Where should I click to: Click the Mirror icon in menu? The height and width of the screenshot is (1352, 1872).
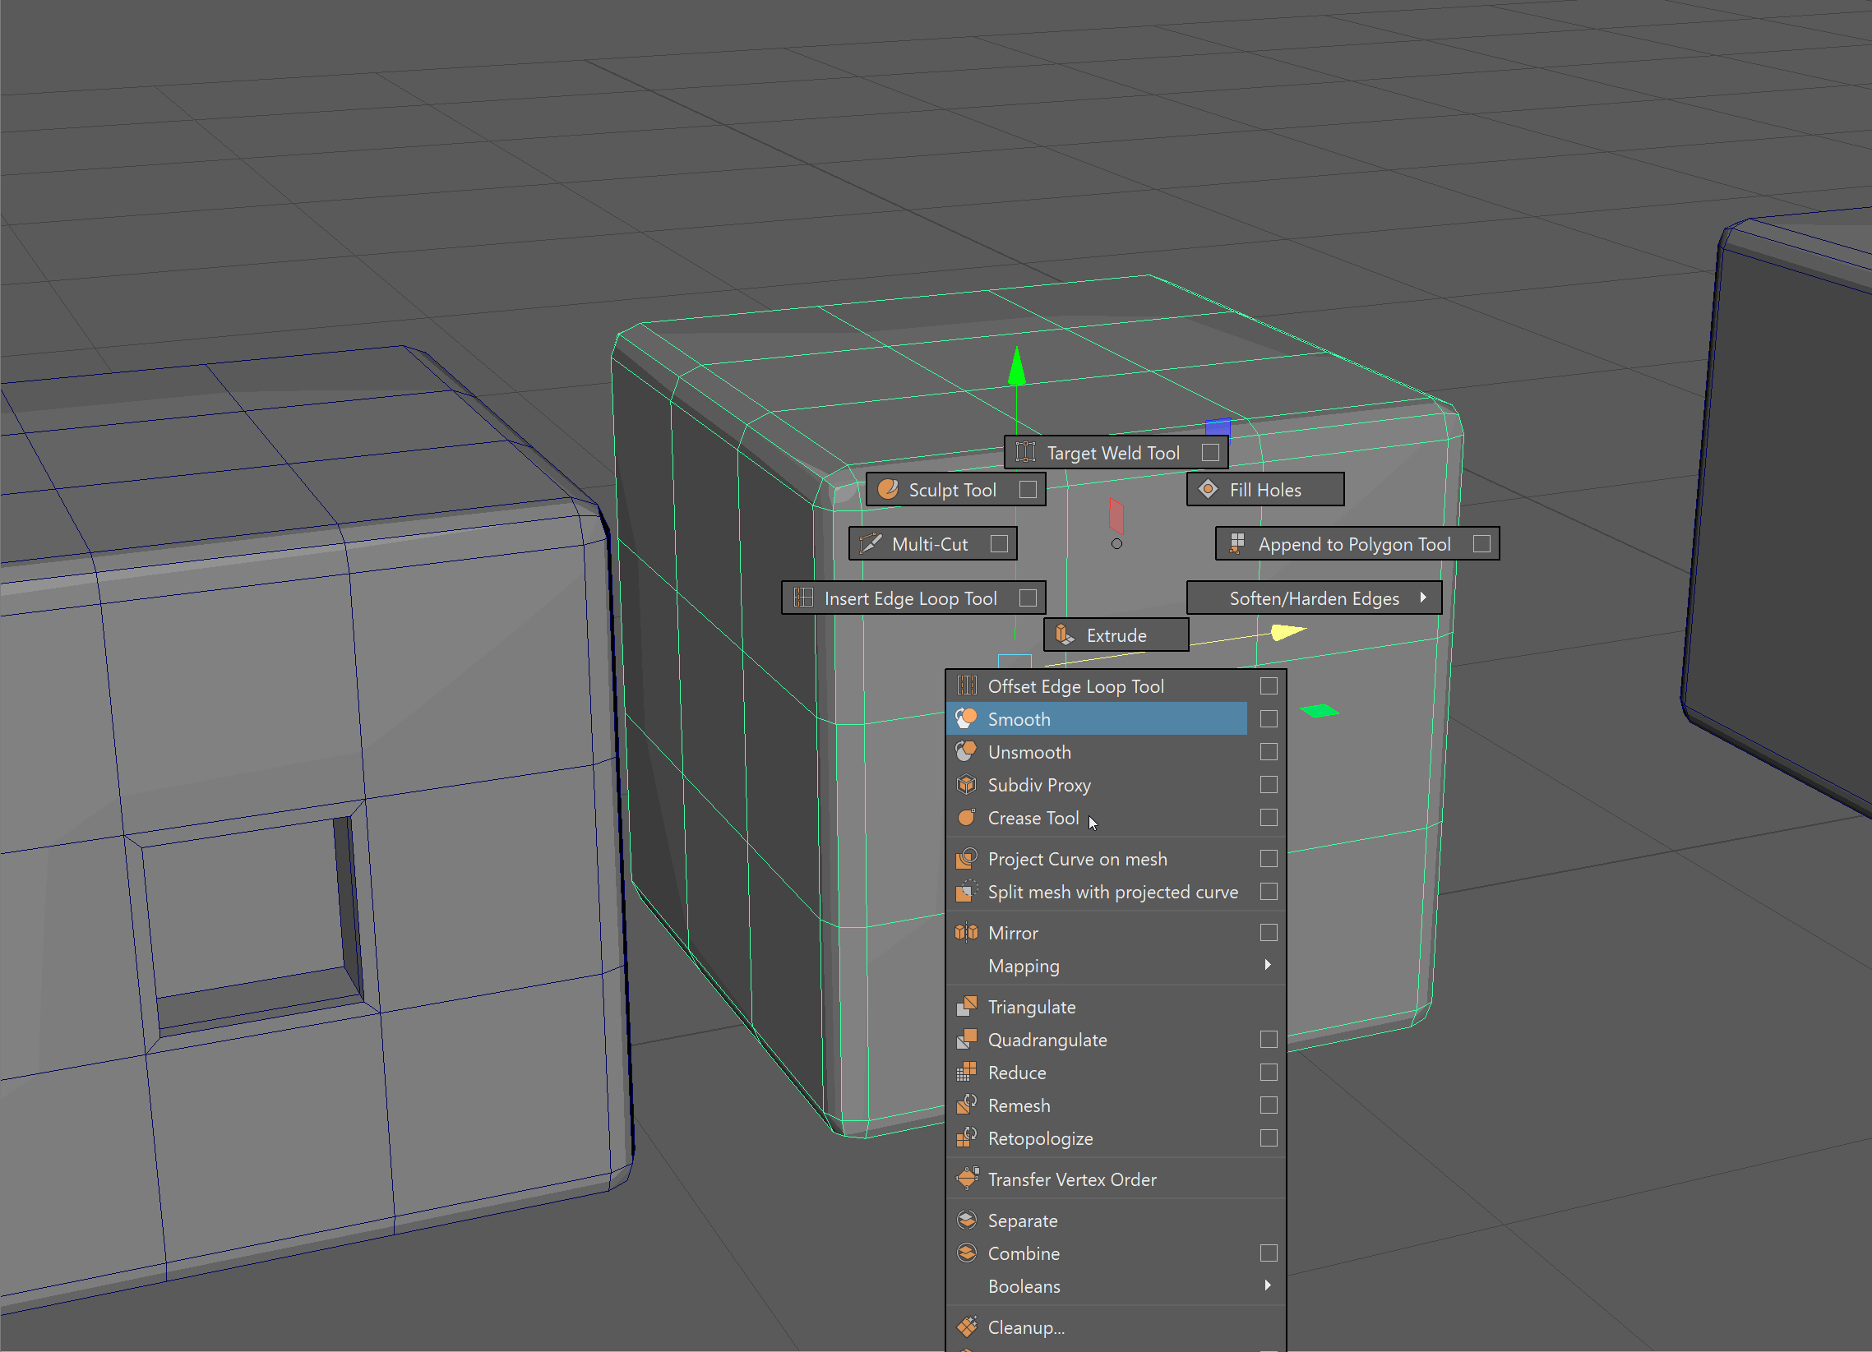tap(967, 933)
